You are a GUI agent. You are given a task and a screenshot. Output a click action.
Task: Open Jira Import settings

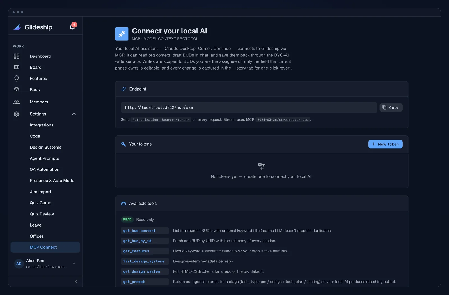coord(40,192)
